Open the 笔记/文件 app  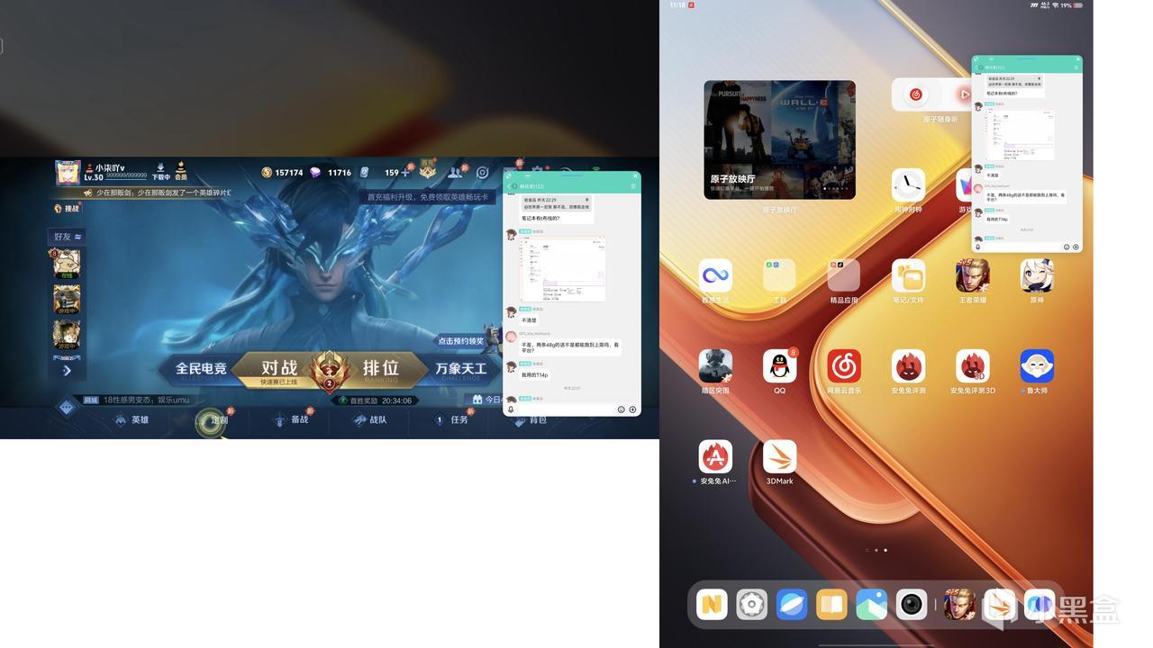[908, 275]
